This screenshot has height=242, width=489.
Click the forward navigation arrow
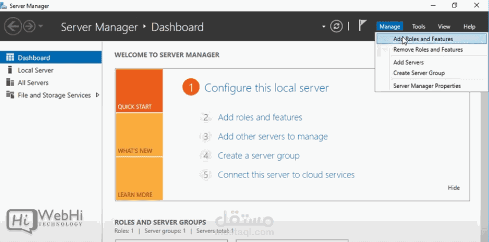[30, 26]
